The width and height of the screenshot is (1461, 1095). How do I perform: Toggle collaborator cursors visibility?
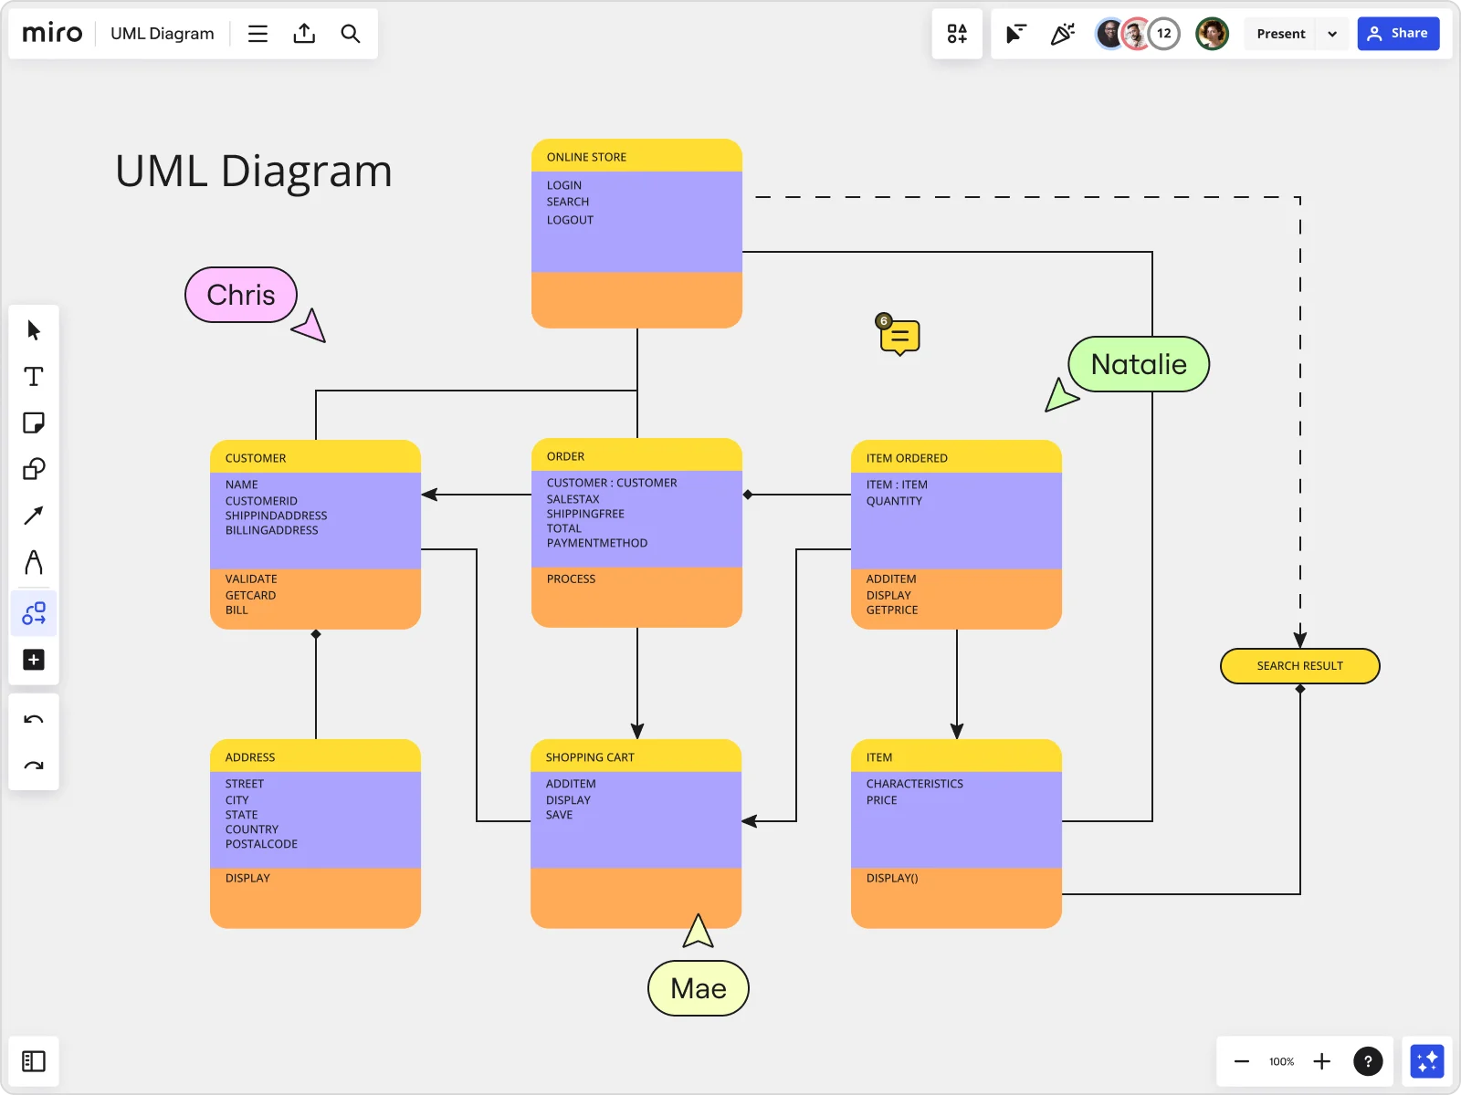pos(1015,34)
